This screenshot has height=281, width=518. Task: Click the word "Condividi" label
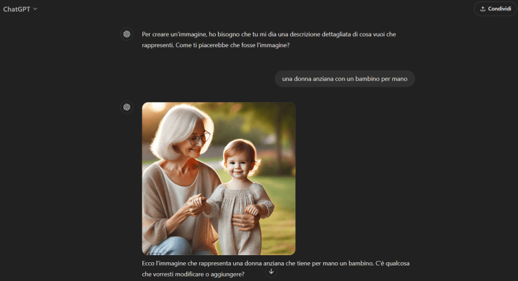499,9
